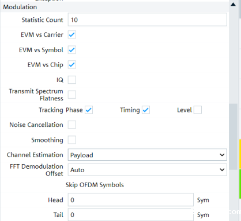Enable Transmit Spectrum Flatness checkbox
Image resolution: width=241 pixels, height=221 pixels.
tap(72, 95)
